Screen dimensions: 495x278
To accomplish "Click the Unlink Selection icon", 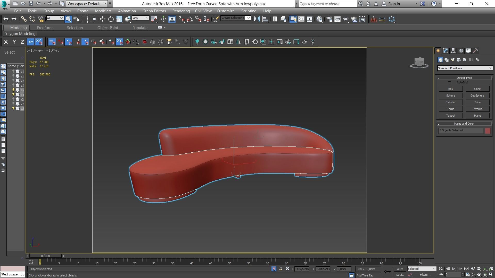I will pyautogui.click(x=32, y=19).
